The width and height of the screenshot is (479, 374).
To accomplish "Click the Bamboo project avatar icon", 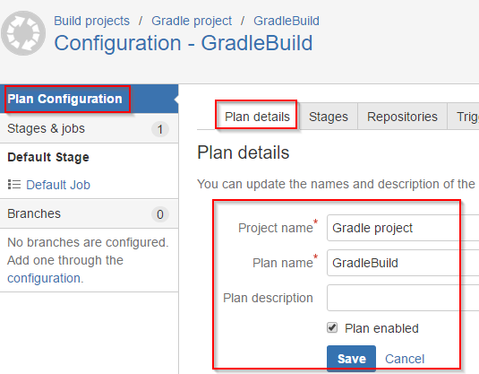I will [23, 33].
